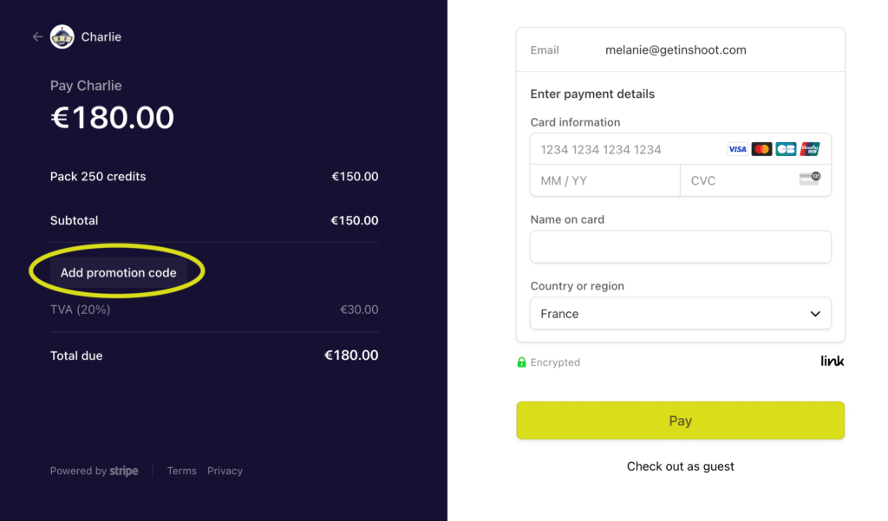Image resolution: width=888 pixels, height=521 pixels.
Task: Click the chevron beside France
Action: click(815, 314)
